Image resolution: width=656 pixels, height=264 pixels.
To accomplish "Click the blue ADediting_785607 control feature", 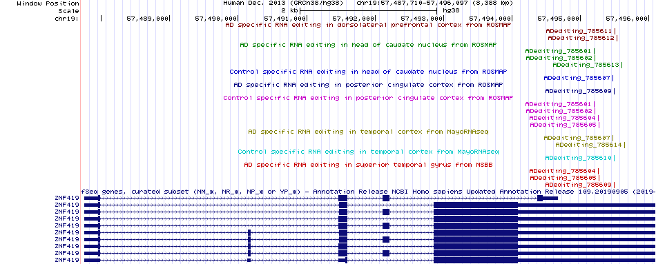I will pyautogui.click(x=579, y=78).
